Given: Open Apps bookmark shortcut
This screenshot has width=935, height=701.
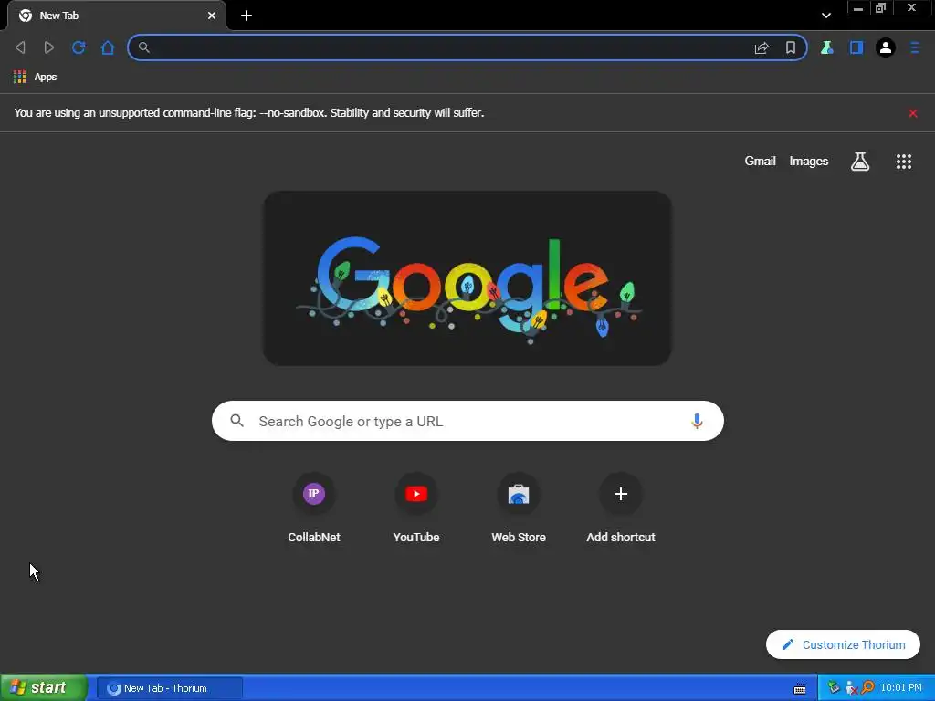Looking at the screenshot, I should [x=36, y=77].
